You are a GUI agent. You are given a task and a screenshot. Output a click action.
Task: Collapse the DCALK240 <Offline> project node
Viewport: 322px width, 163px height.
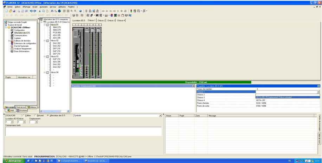point(6,27)
